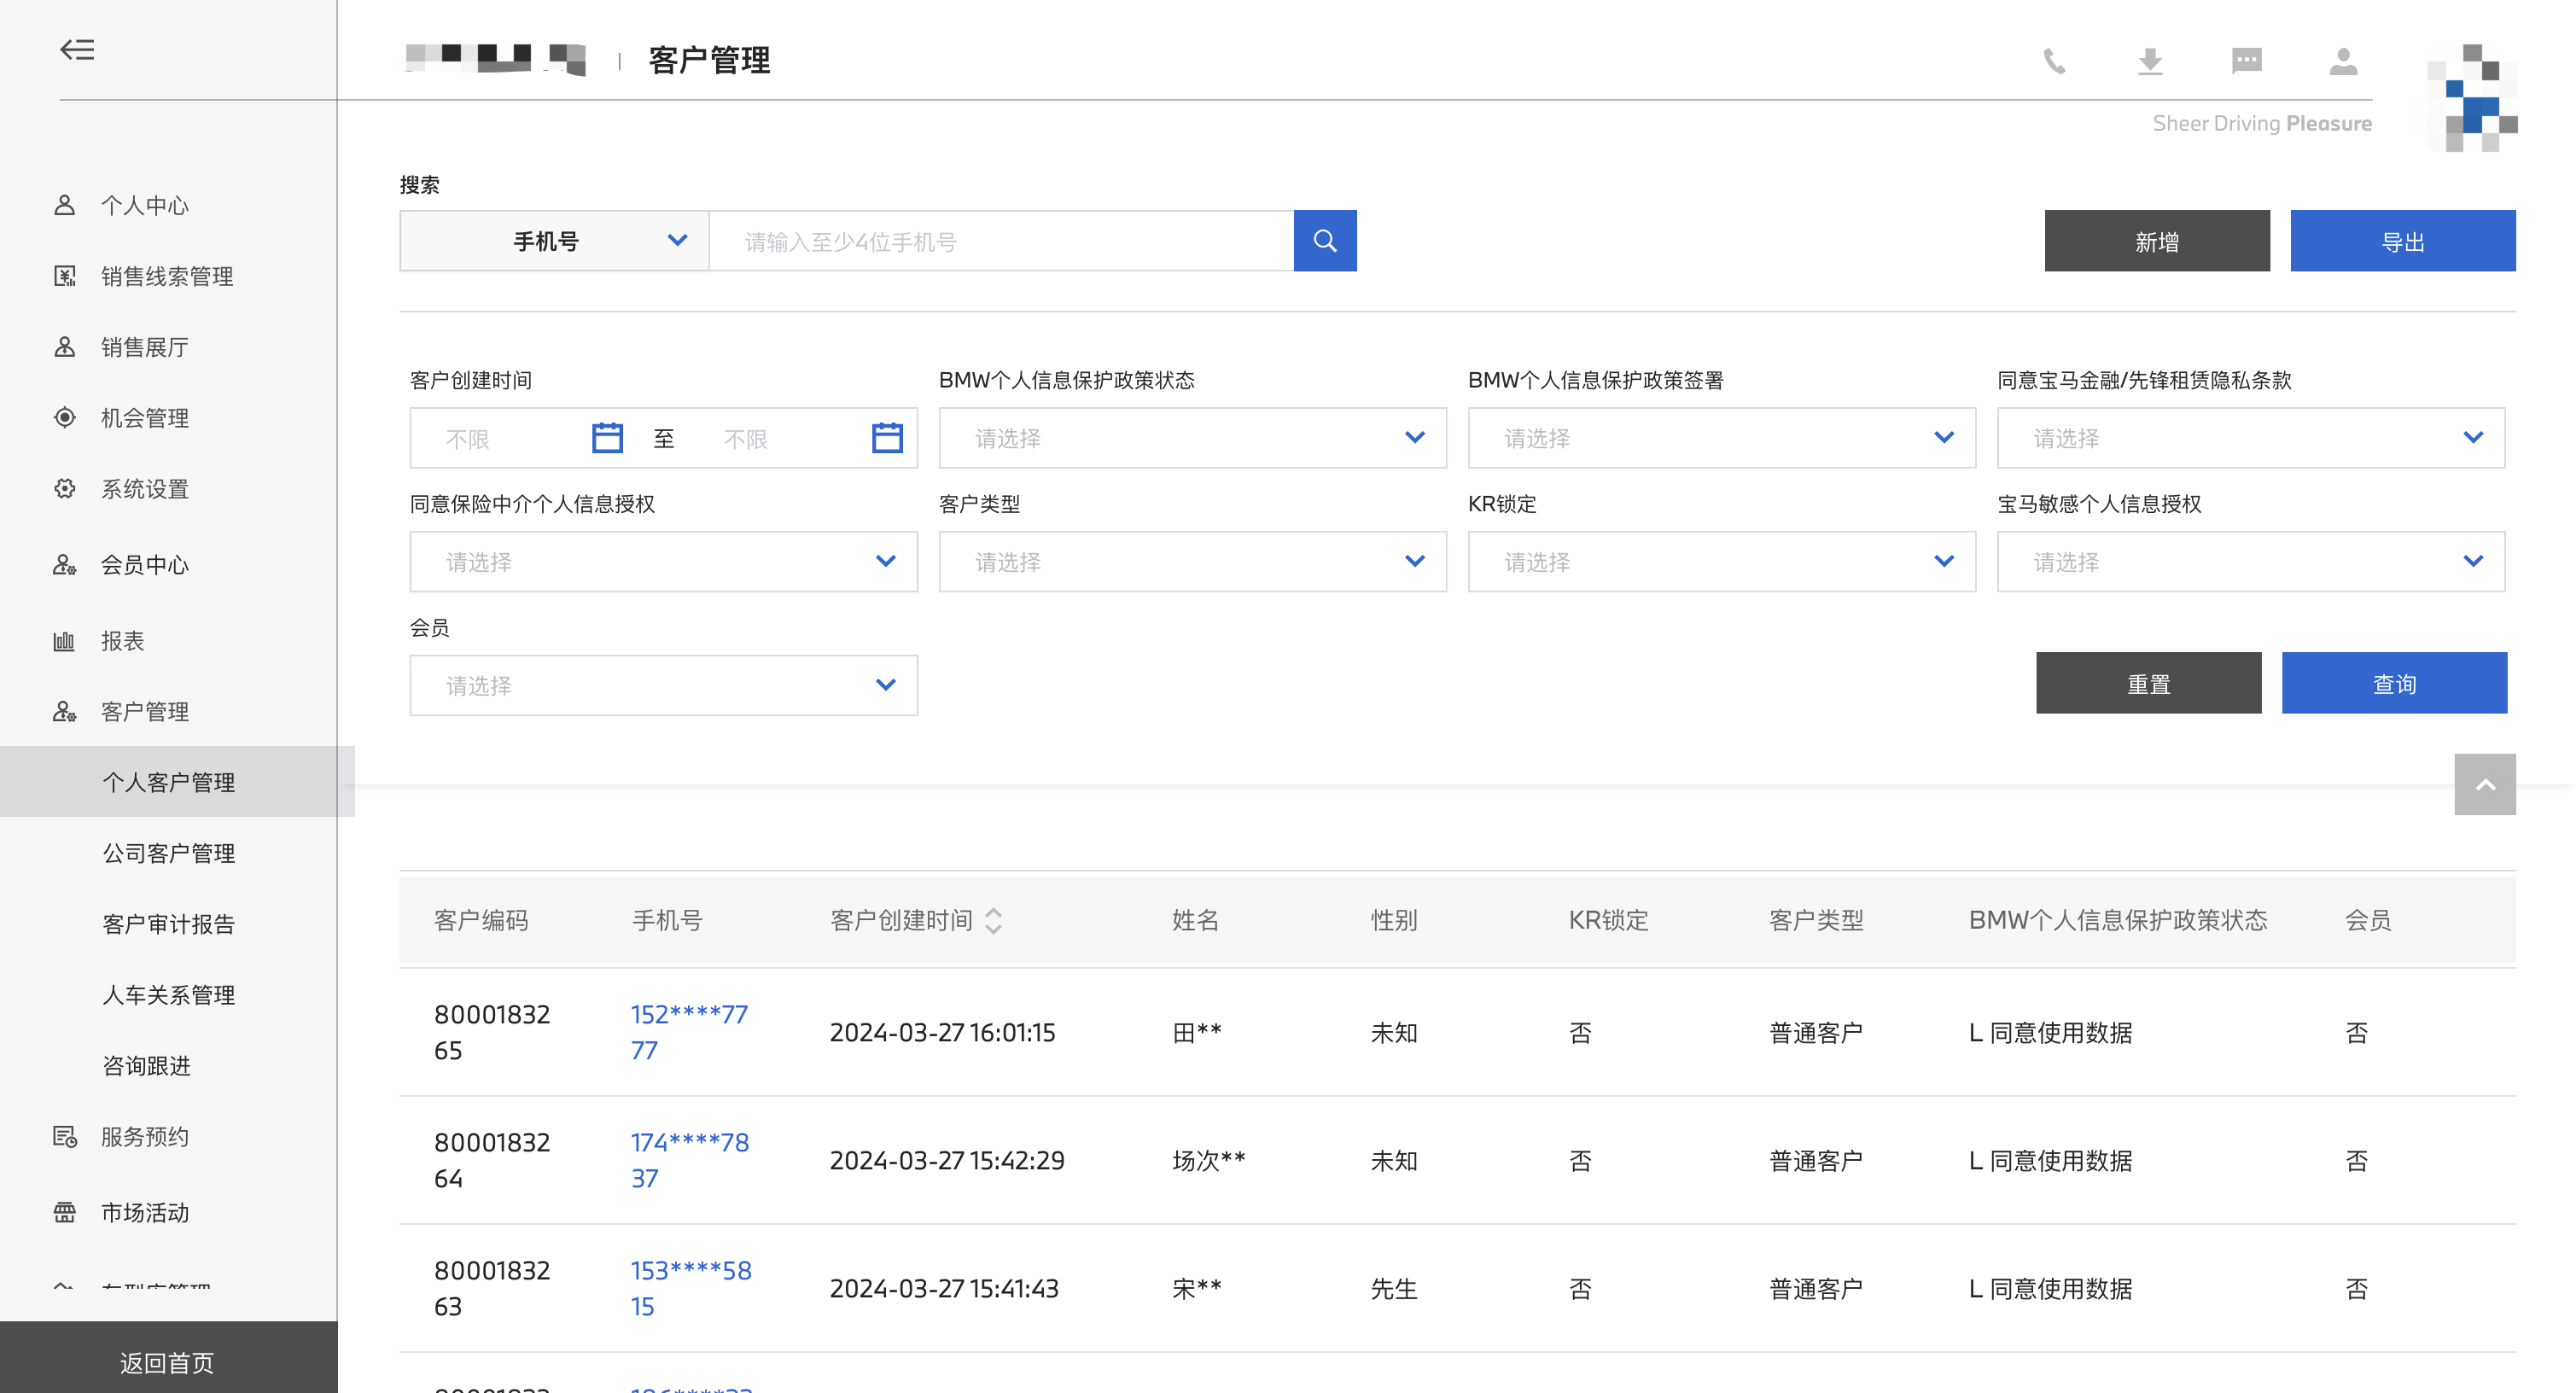Expand the KR锁定 filter dropdown
2576x1393 pixels.
(1721, 562)
